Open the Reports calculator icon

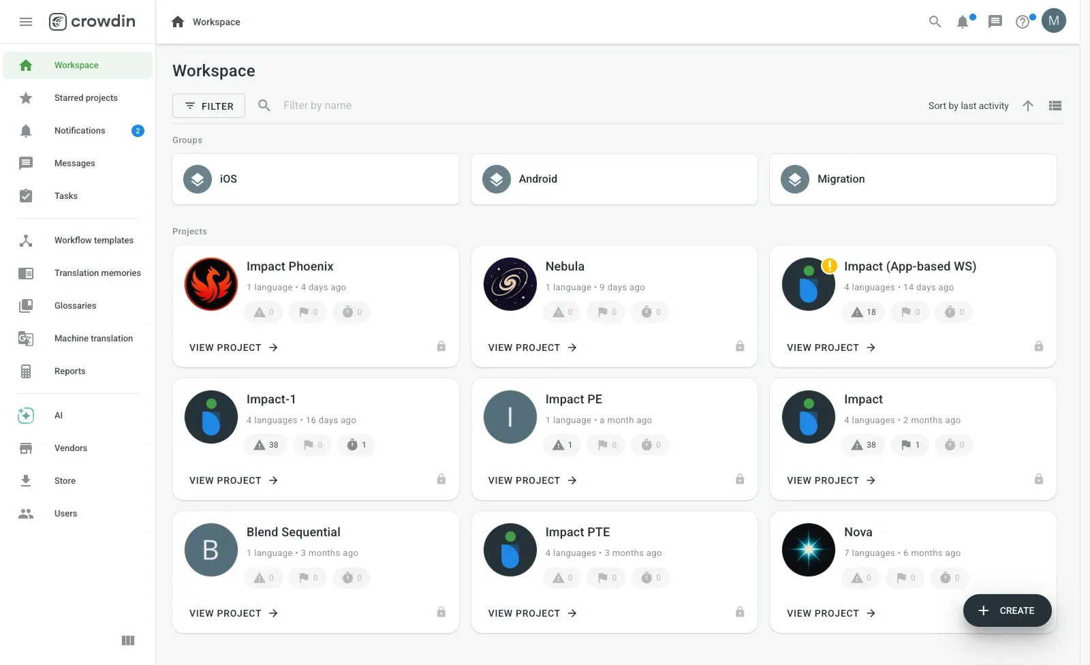(x=26, y=371)
